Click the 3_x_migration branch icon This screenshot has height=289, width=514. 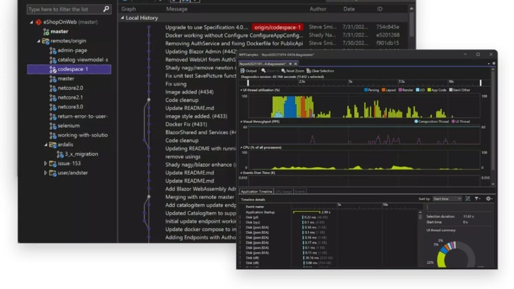pos(60,154)
